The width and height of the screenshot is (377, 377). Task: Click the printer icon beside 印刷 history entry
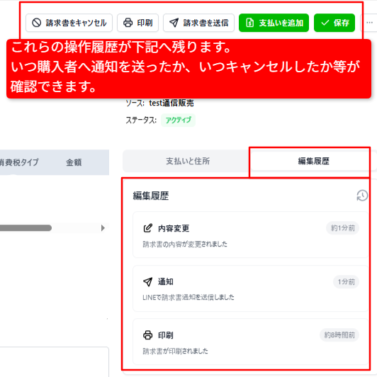[x=148, y=335]
